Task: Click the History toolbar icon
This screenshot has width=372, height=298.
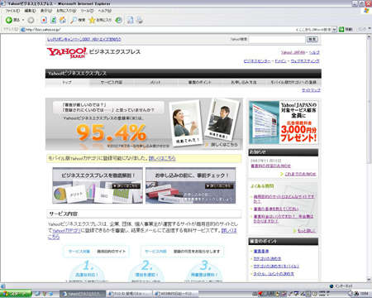Action: (x=119, y=20)
